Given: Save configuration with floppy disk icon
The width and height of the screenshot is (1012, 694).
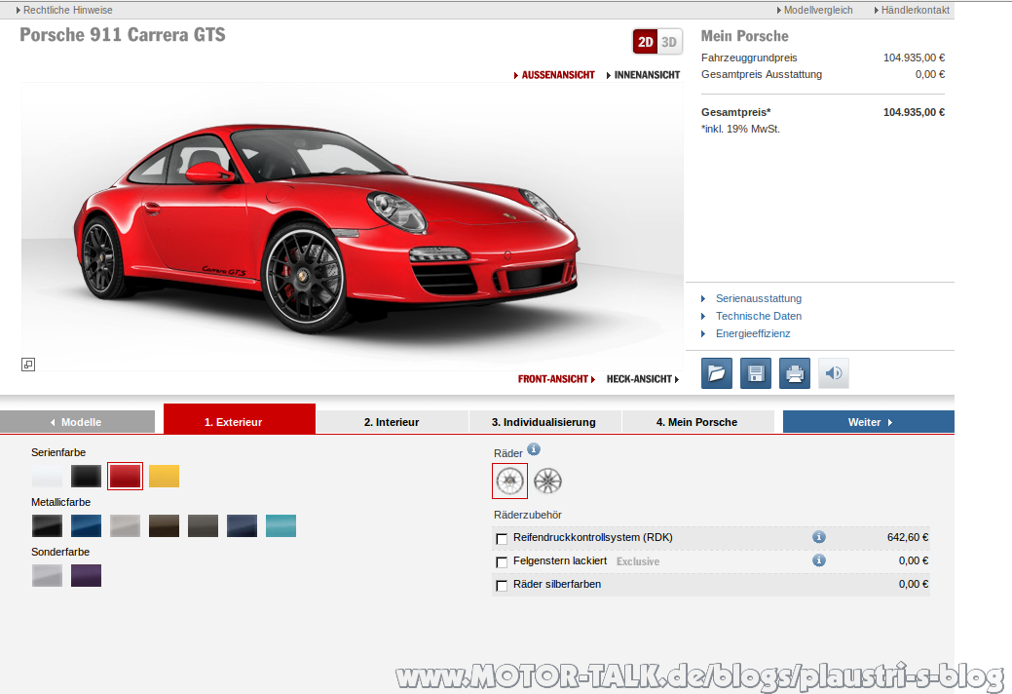Looking at the screenshot, I should [756, 373].
